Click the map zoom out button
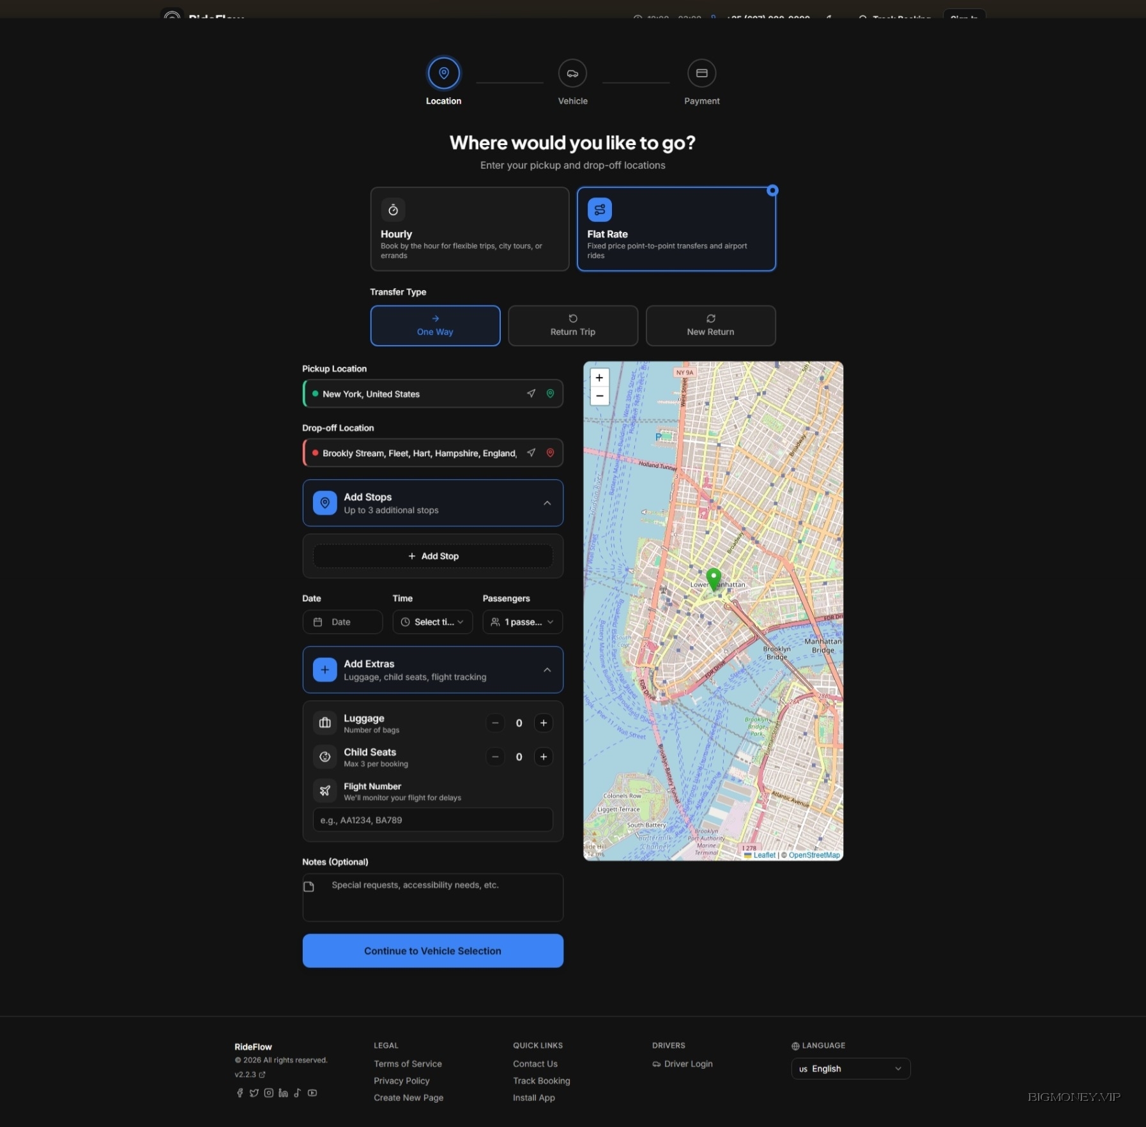 coord(599,396)
